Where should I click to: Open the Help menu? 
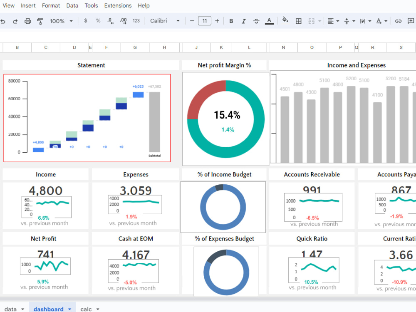pyautogui.click(x=144, y=5)
